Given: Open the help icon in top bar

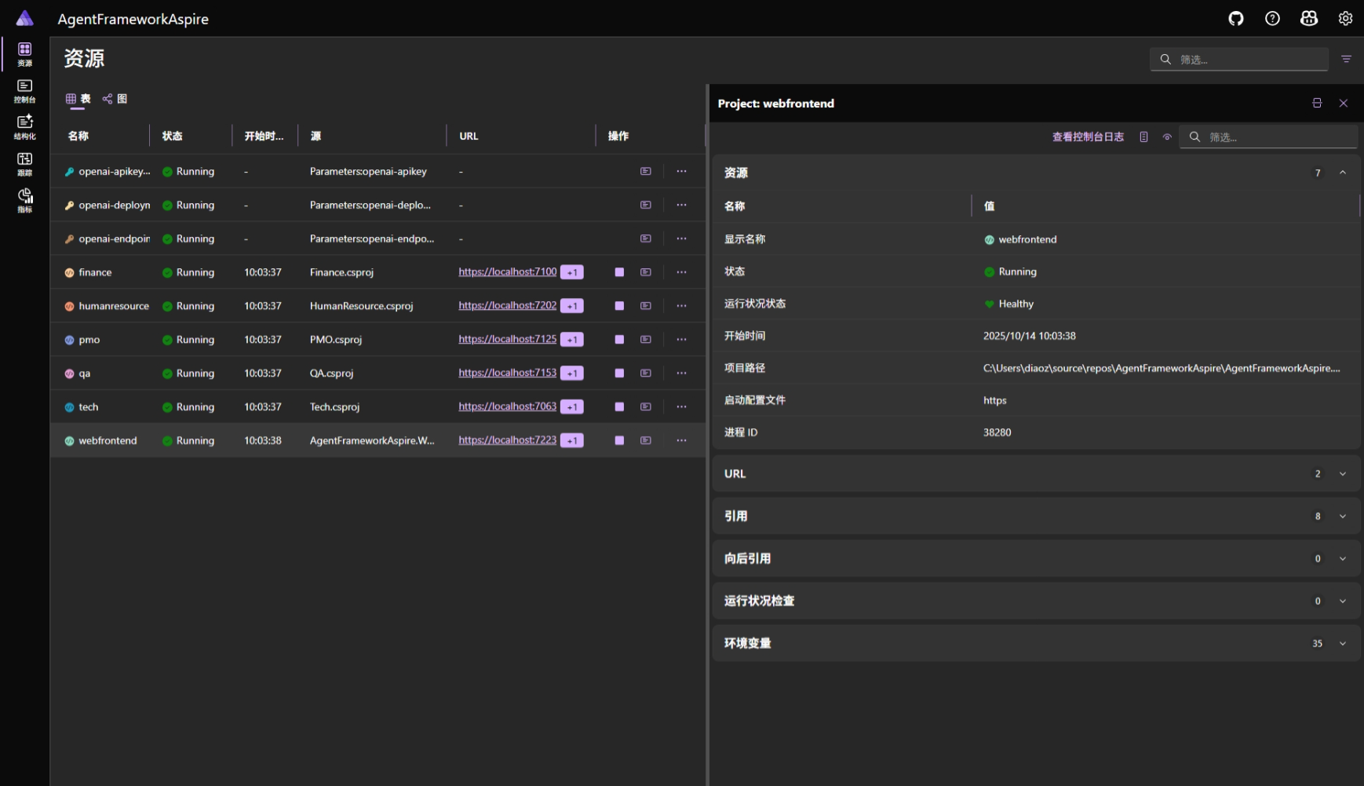Looking at the screenshot, I should click(1272, 19).
